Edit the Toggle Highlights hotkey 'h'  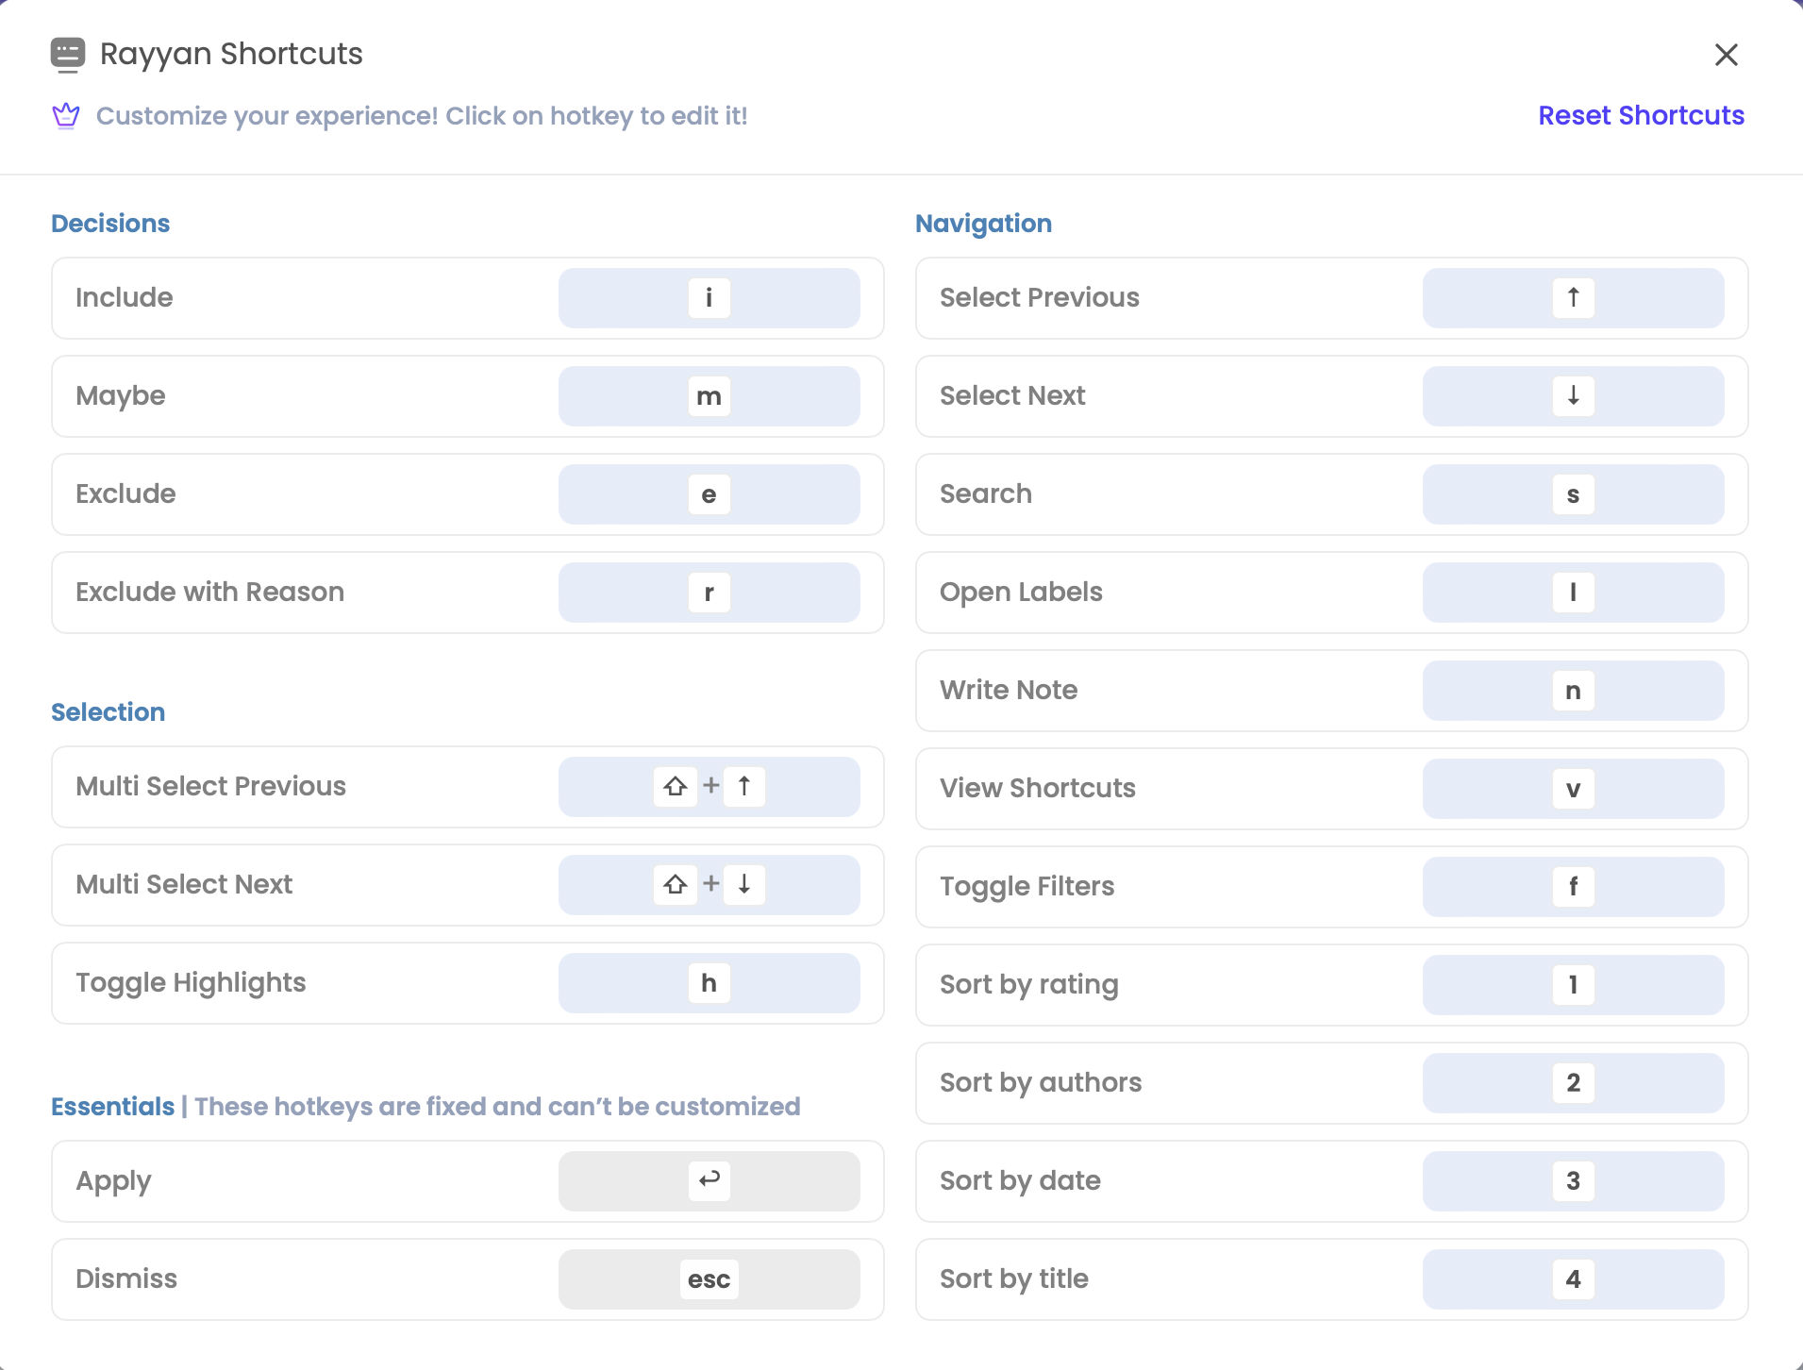pos(709,983)
